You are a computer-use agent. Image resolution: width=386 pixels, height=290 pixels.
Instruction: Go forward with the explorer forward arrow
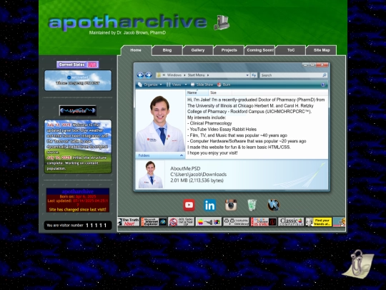point(149,75)
